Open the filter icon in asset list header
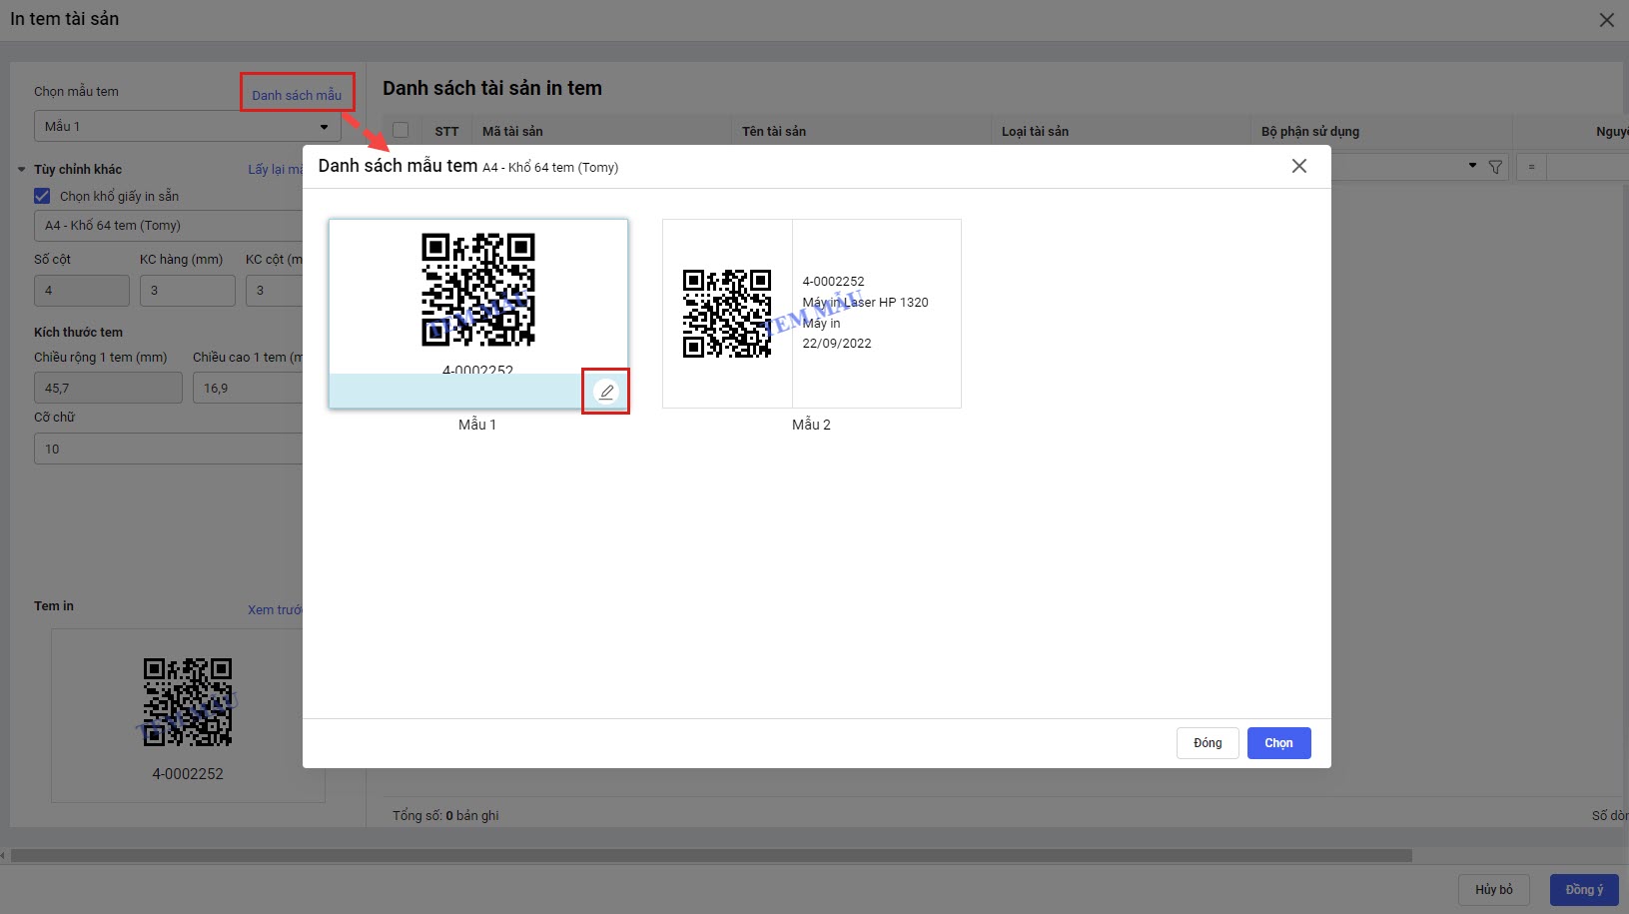1629x914 pixels. point(1495,167)
